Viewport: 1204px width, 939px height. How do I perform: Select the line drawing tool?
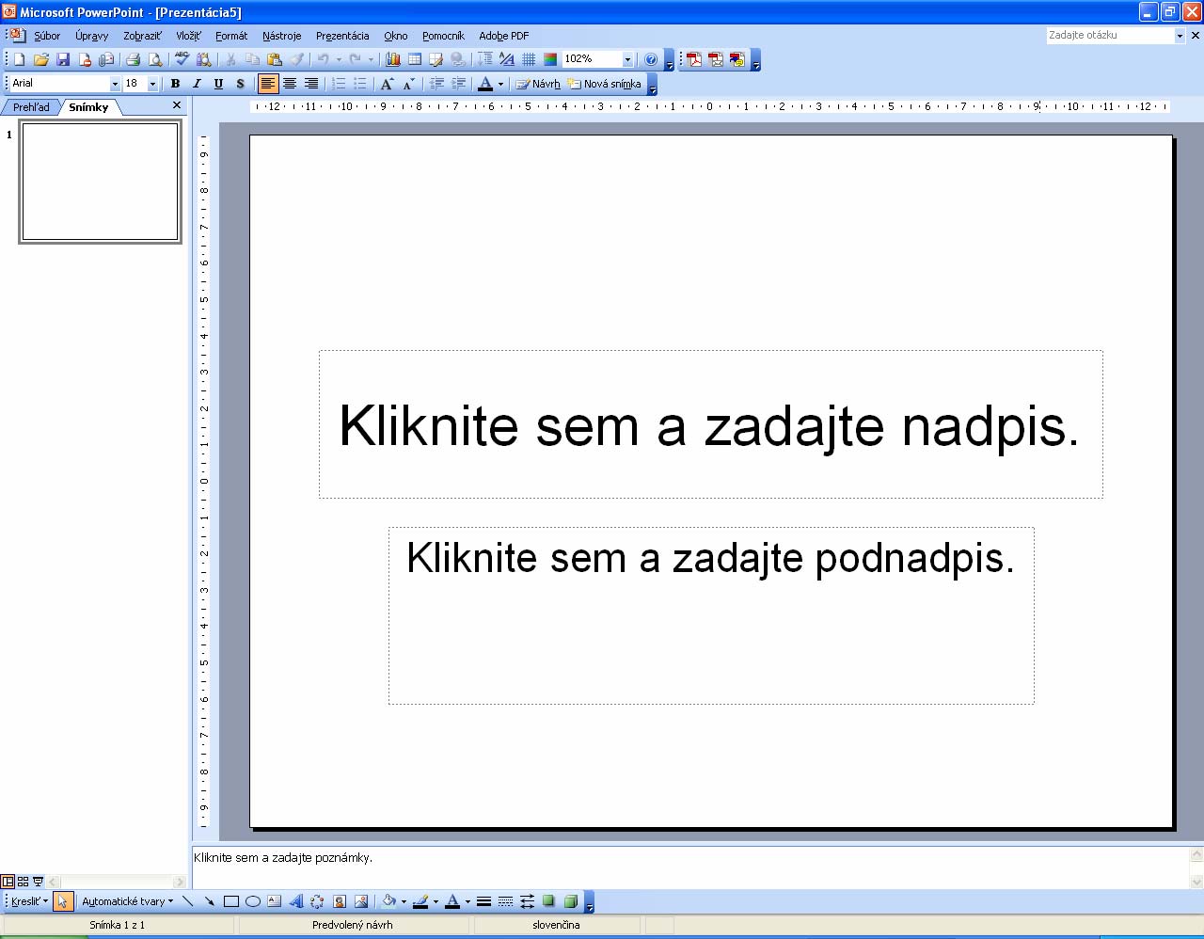click(x=187, y=901)
